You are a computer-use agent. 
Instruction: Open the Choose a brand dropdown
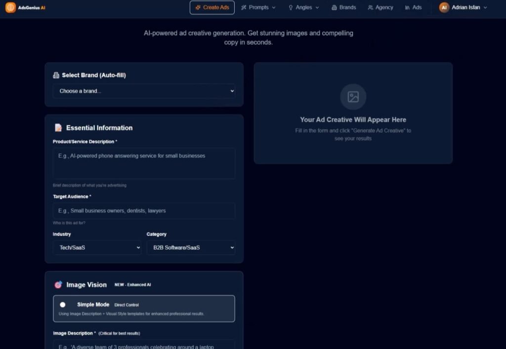[144, 91]
